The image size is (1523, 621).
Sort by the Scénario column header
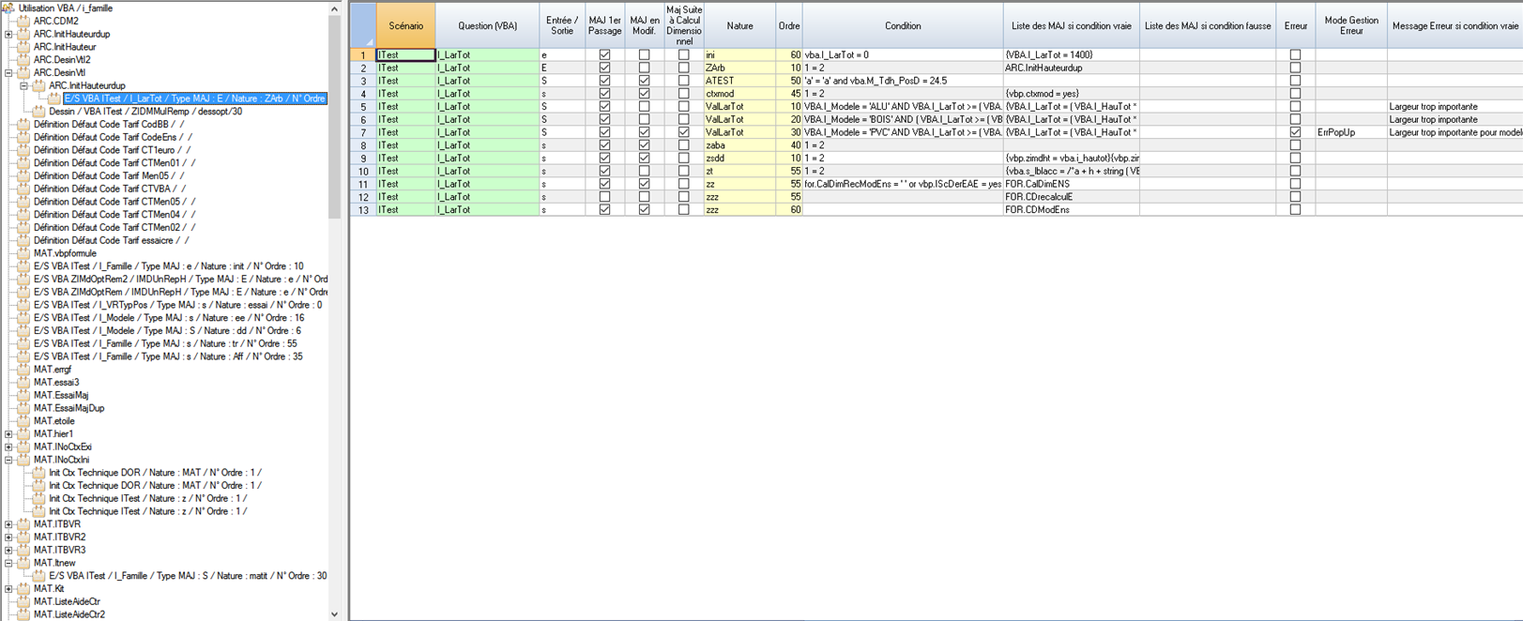tap(405, 26)
